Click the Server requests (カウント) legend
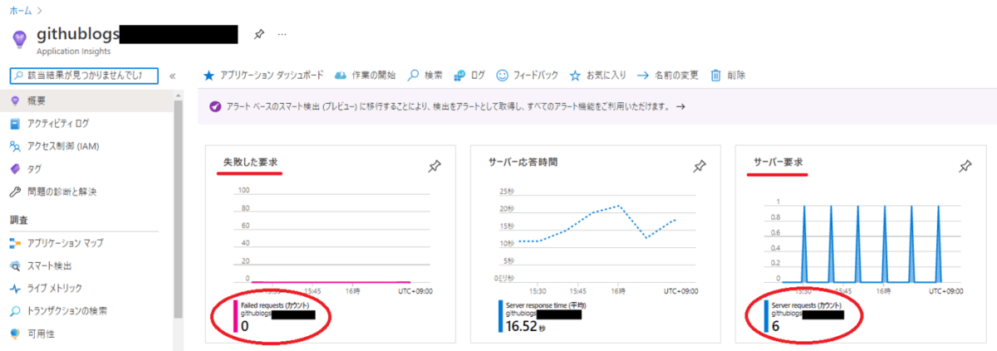 [805, 315]
